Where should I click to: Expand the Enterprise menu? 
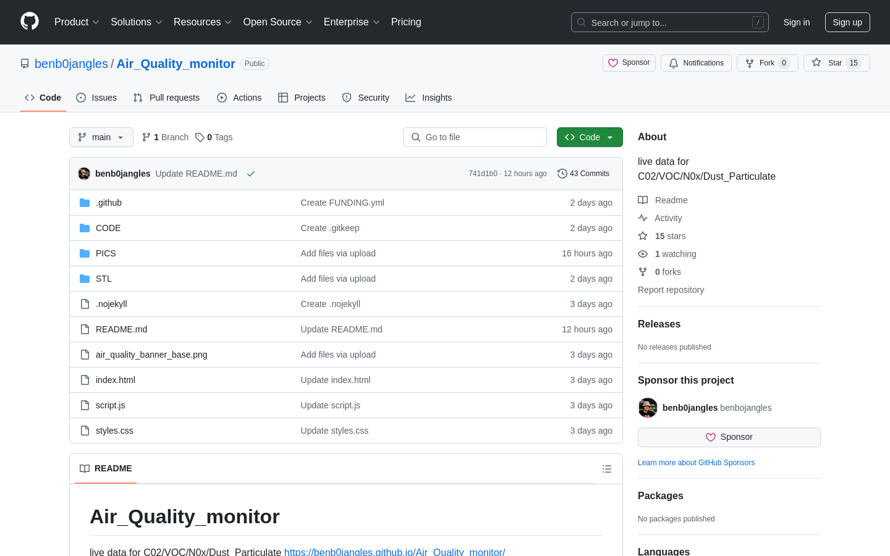(352, 22)
